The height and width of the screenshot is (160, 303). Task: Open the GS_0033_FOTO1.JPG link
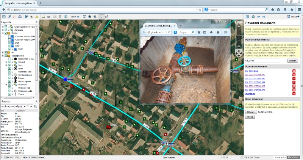point(255,75)
